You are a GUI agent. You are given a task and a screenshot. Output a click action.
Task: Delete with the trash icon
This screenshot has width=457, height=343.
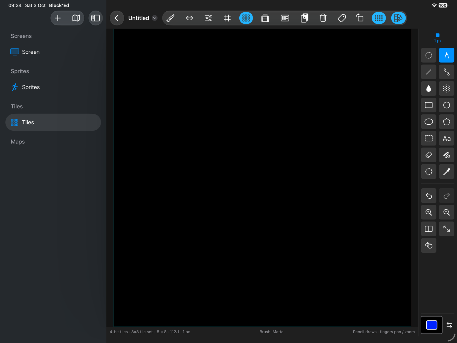click(323, 18)
